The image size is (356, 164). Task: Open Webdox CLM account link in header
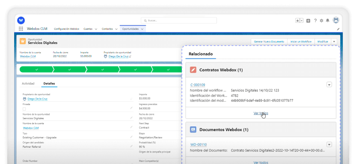(x=28, y=56)
